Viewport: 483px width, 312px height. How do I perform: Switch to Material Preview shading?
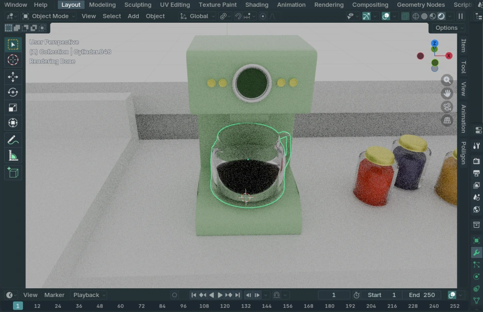[x=433, y=17]
